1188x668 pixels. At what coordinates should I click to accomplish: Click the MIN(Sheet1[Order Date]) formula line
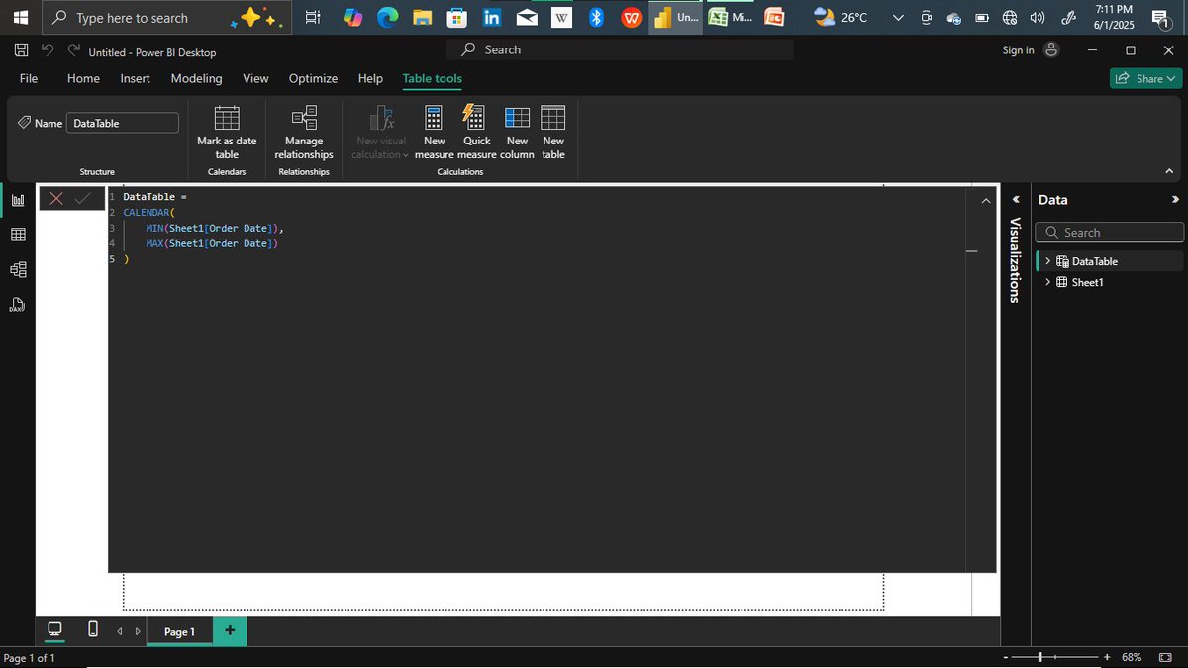pyautogui.click(x=215, y=228)
